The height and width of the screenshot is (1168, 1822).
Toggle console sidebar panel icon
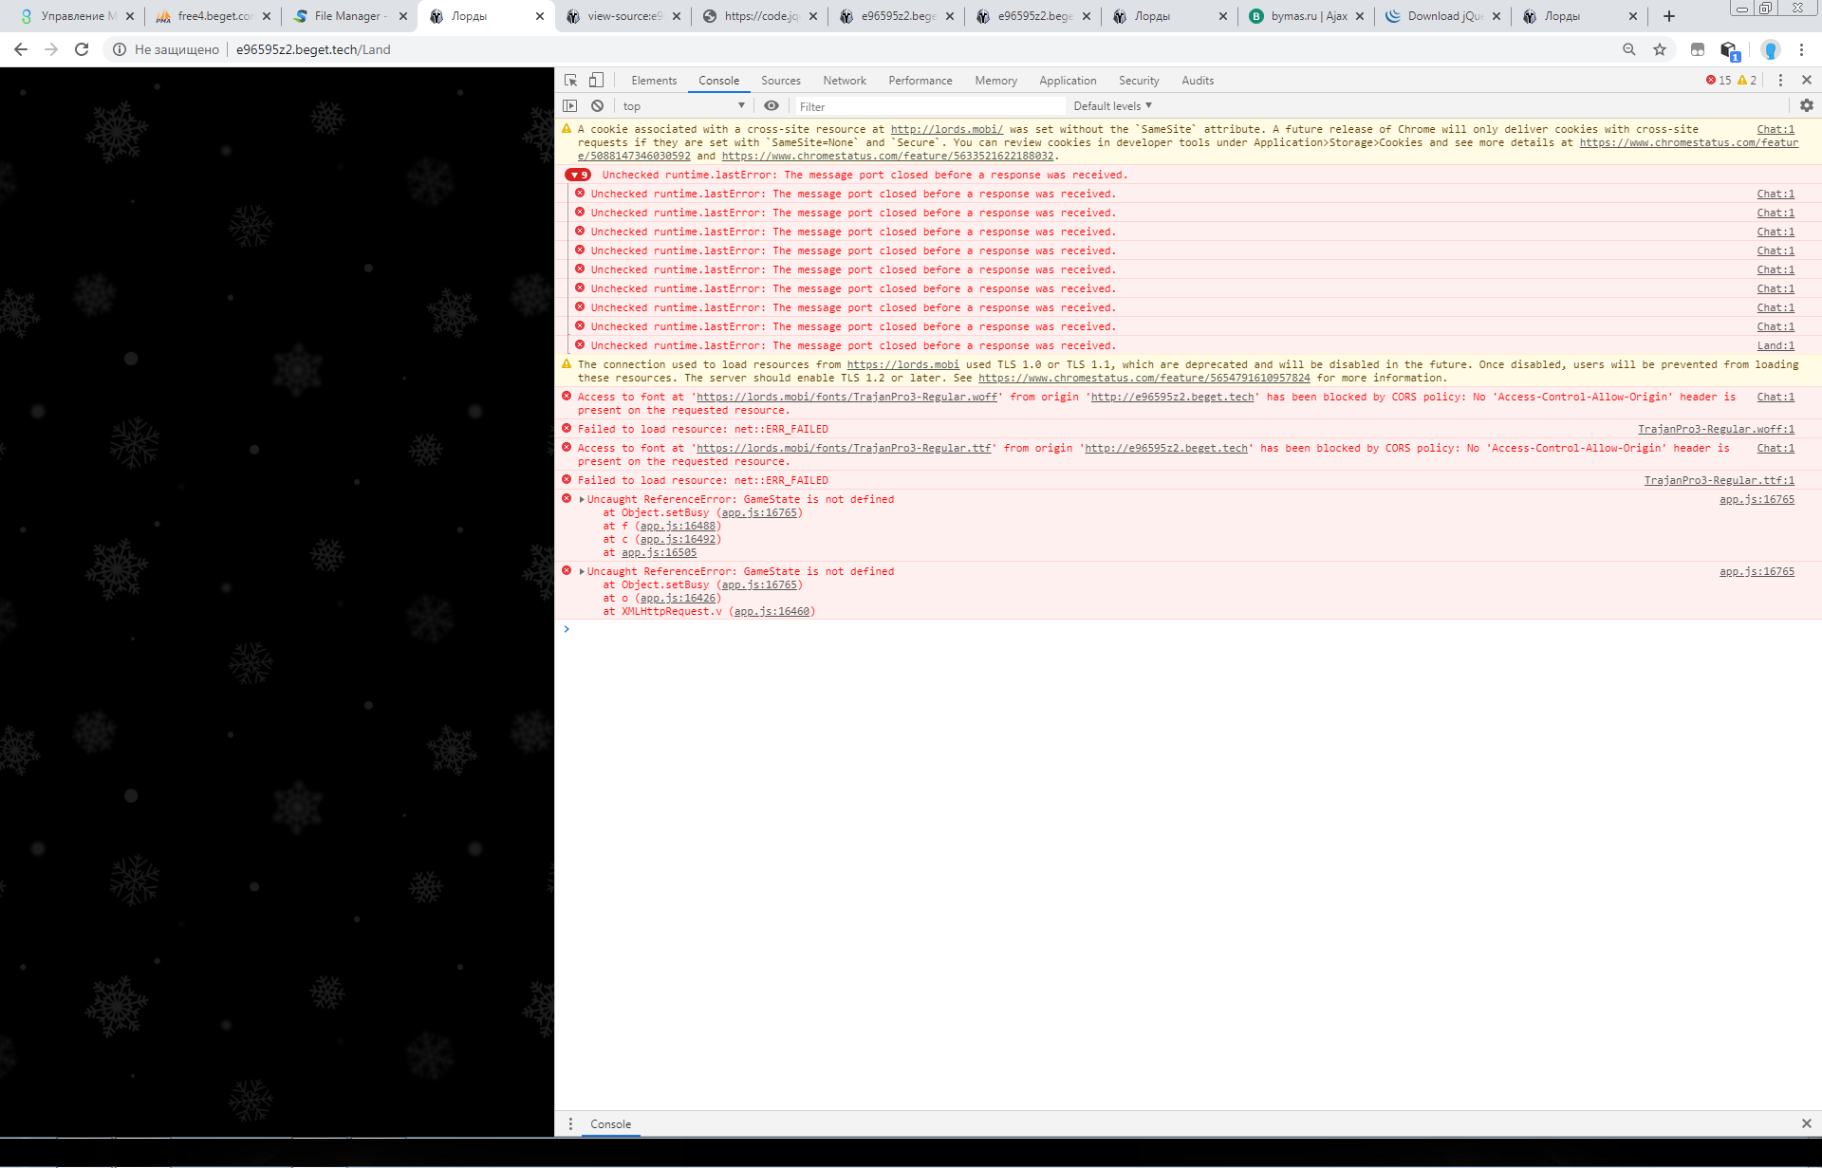coord(570,106)
